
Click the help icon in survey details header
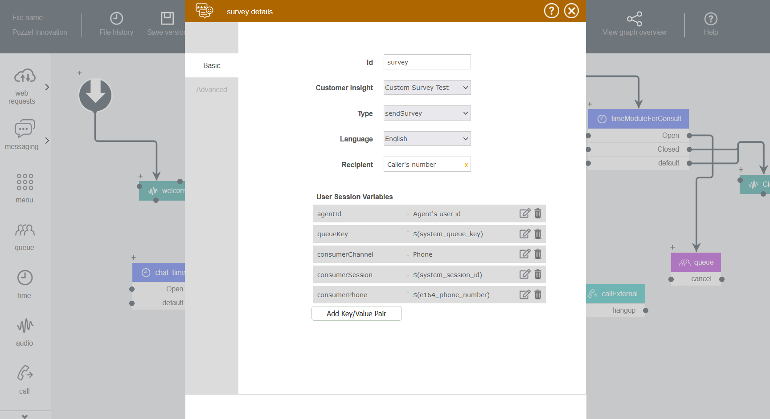[551, 11]
